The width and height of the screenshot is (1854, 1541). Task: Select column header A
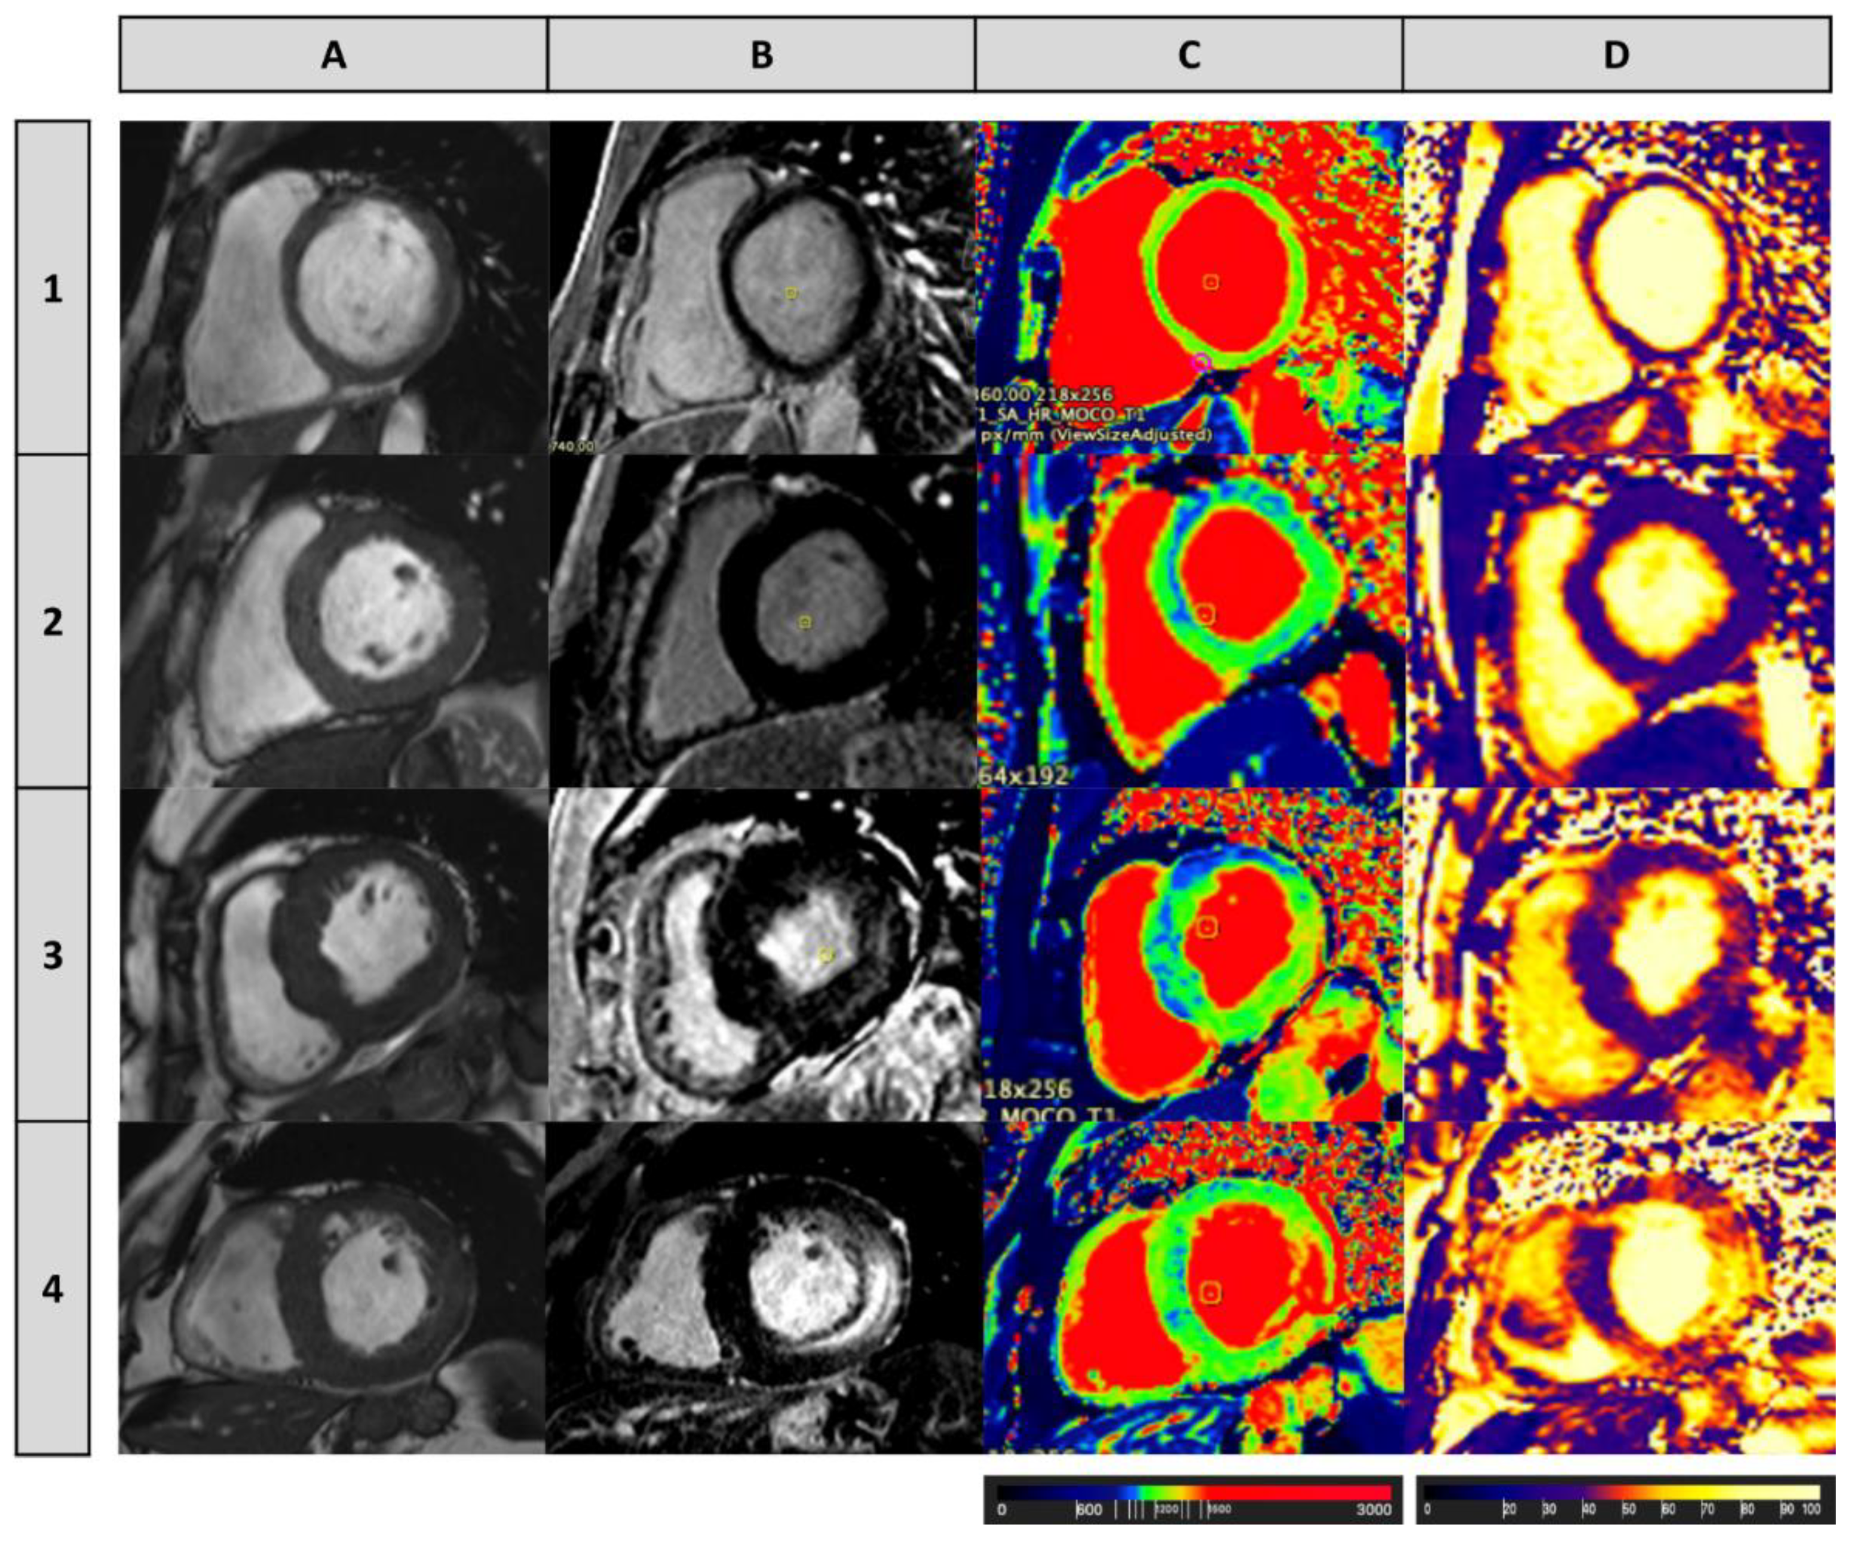pyautogui.click(x=334, y=55)
